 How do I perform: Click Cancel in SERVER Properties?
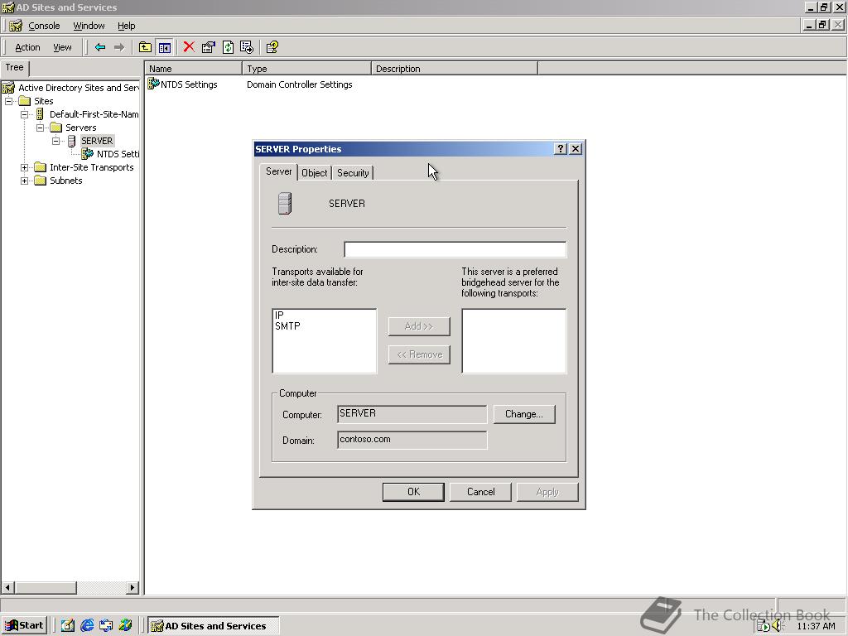click(x=480, y=492)
